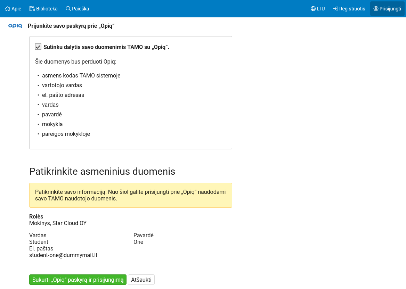Click the sign-in arrow icon by Registruotis

(x=335, y=9)
